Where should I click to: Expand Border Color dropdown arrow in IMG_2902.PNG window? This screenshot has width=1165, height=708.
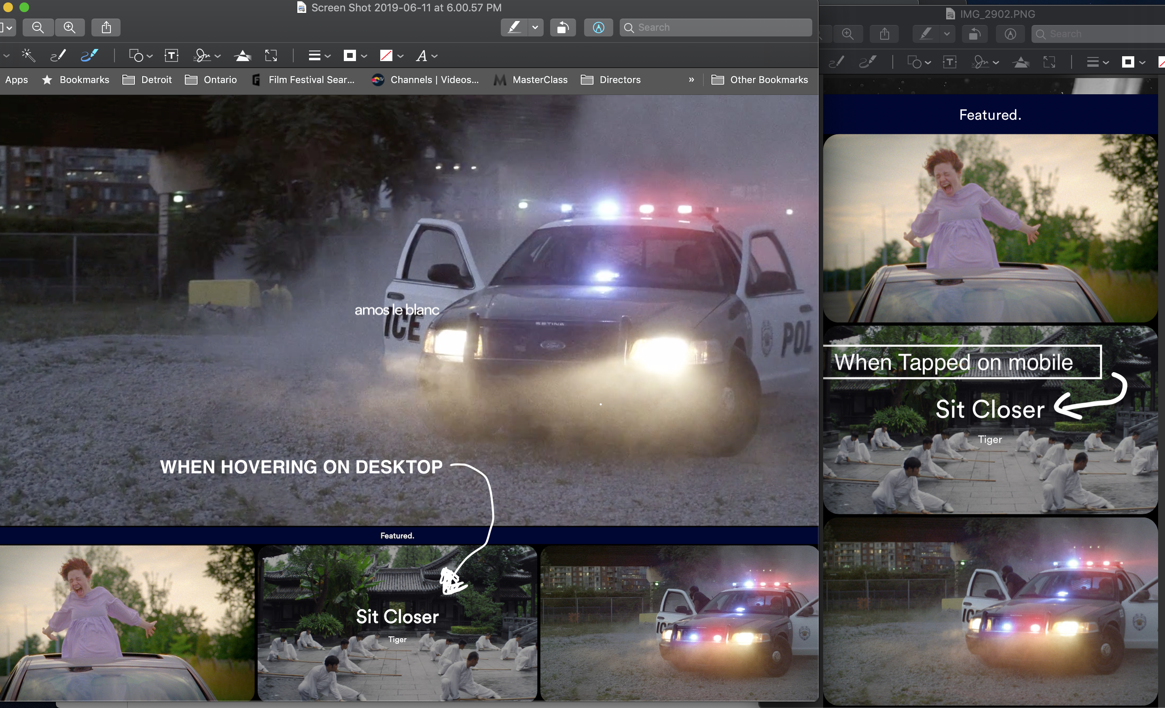1142,62
